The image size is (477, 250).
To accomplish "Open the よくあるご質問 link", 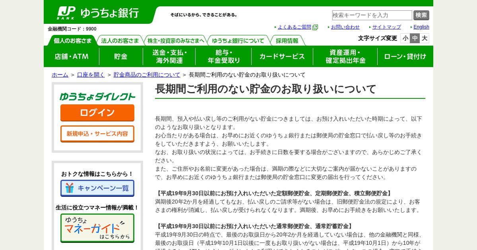I will [295, 27].
